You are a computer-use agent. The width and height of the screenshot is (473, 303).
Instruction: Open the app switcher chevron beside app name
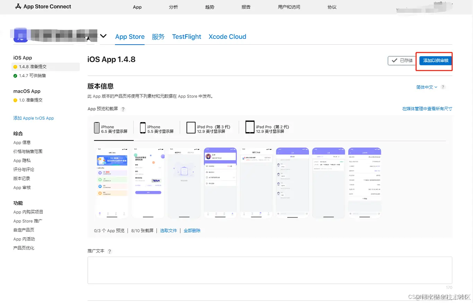[103, 36]
